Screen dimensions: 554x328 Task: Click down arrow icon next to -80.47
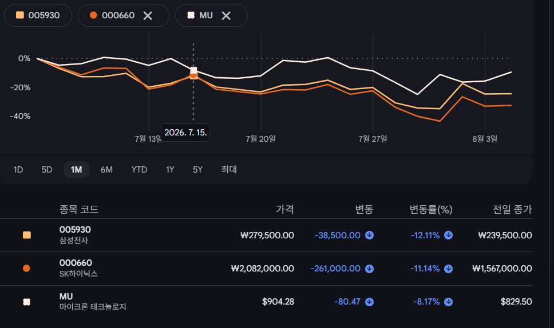pyautogui.click(x=369, y=302)
